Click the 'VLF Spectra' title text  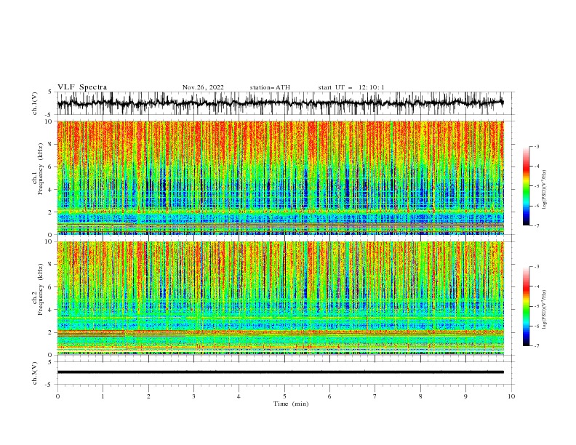82,87
